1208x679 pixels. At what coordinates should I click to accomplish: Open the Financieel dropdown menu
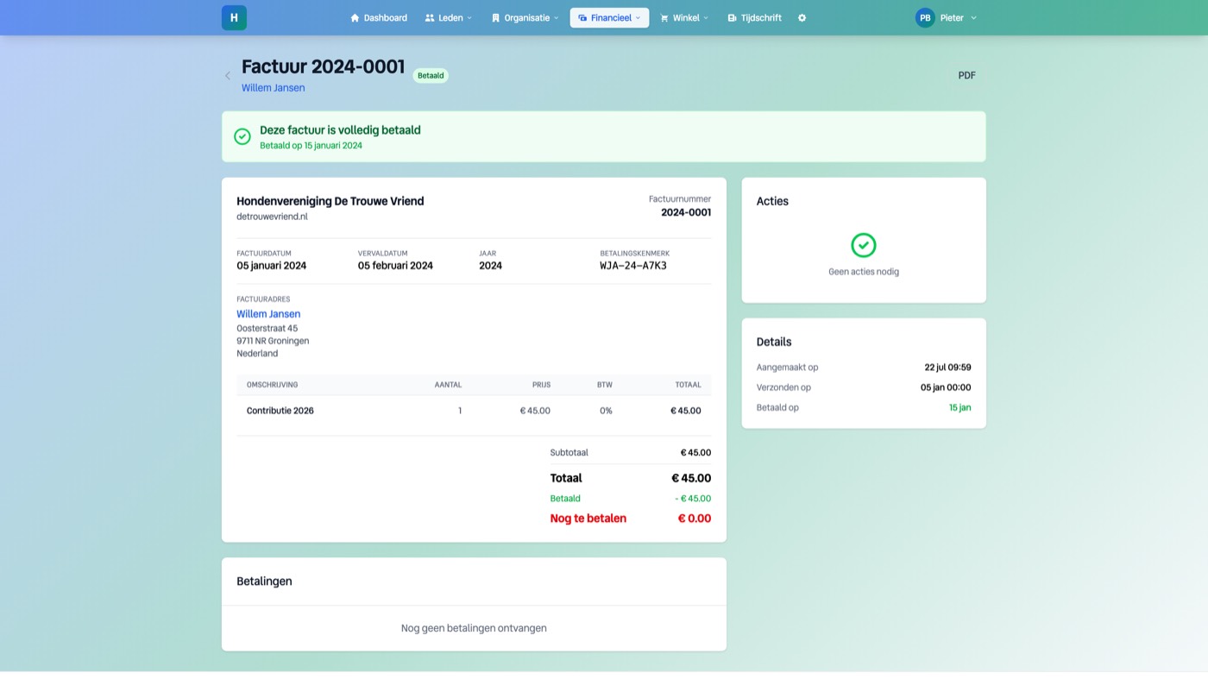pos(609,17)
